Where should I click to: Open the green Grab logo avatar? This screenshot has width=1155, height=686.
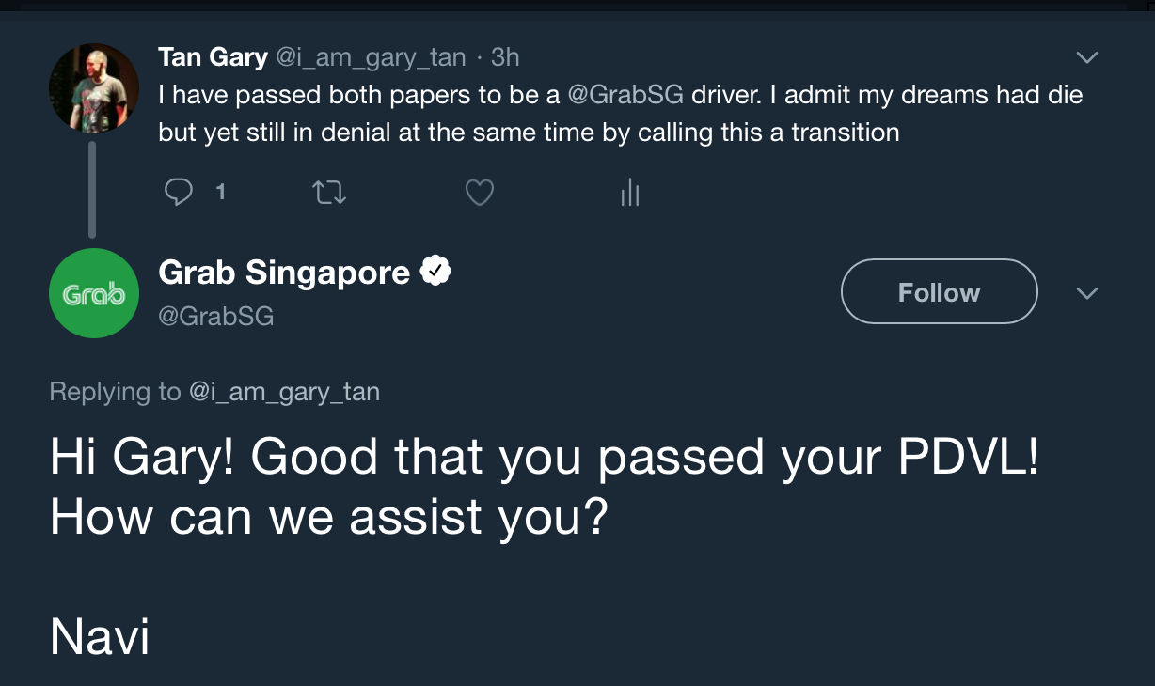click(93, 293)
